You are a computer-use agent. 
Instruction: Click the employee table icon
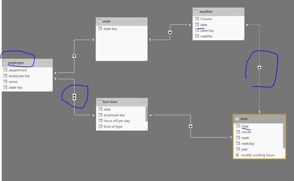tap(5, 62)
